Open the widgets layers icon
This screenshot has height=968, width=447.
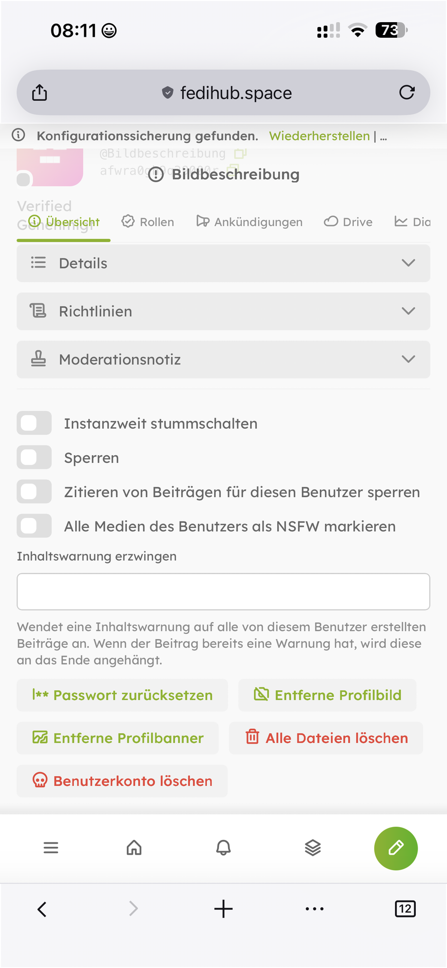[x=313, y=848]
